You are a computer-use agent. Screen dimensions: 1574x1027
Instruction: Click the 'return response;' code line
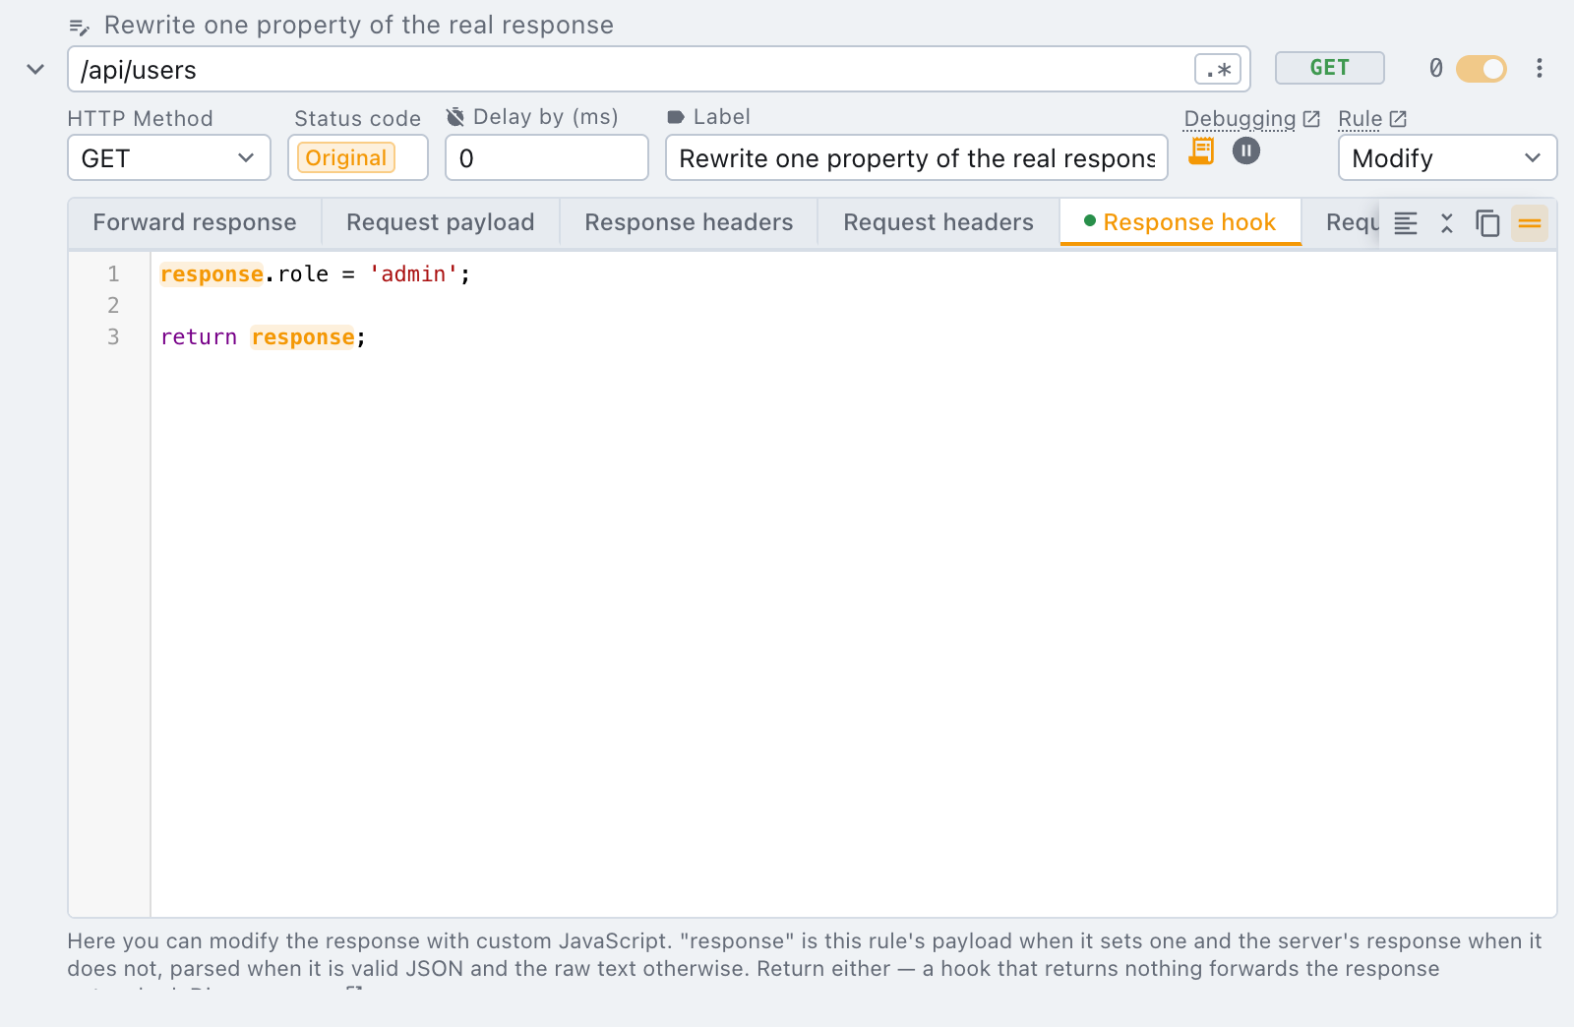click(x=263, y=337)
